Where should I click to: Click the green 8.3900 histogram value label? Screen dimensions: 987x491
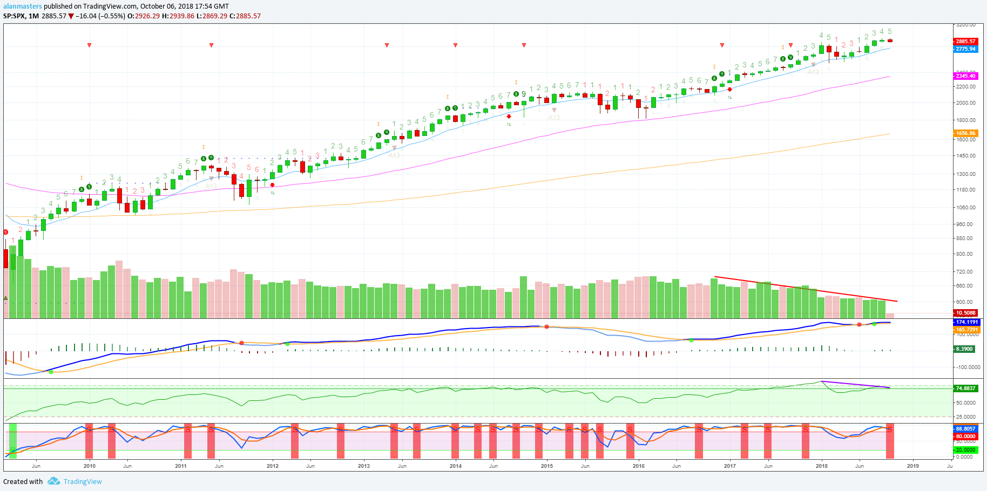pos(964,349)
